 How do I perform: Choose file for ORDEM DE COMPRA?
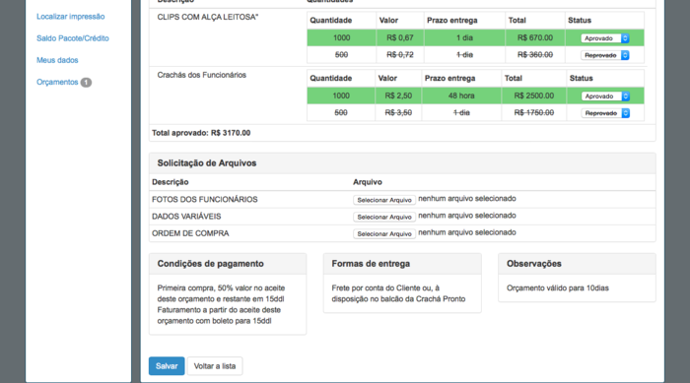384,234
